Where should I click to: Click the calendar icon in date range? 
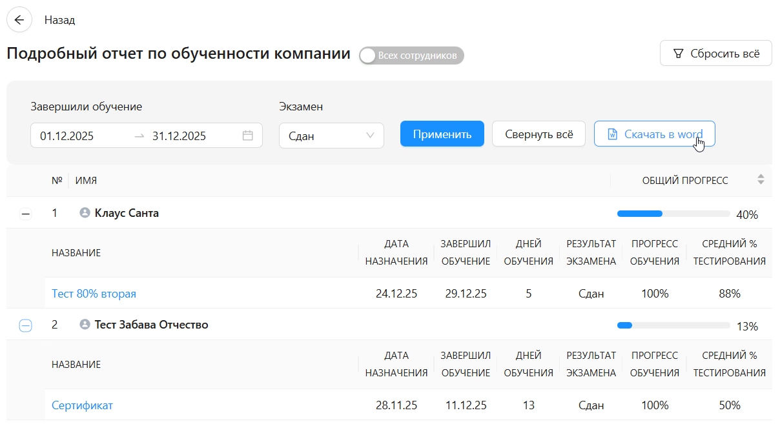click(x=248, y=136)
